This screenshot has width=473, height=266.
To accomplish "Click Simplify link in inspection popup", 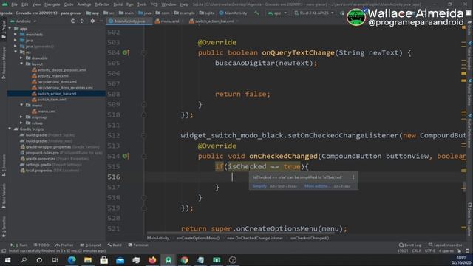I will (259, 186).
